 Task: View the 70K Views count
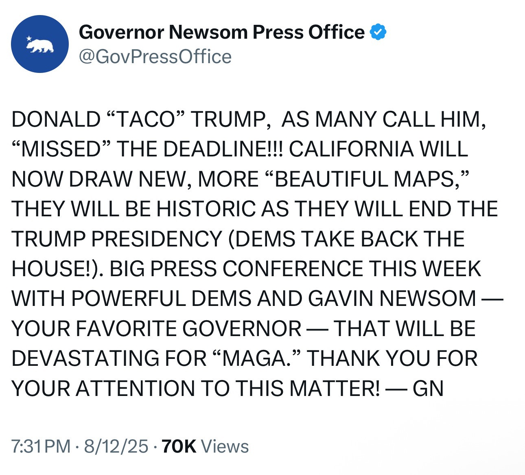(x=205, y=446)
